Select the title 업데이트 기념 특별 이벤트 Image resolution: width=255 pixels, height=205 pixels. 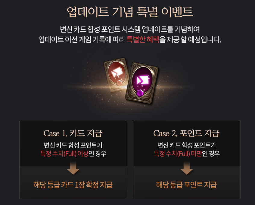tap(130, 12)
